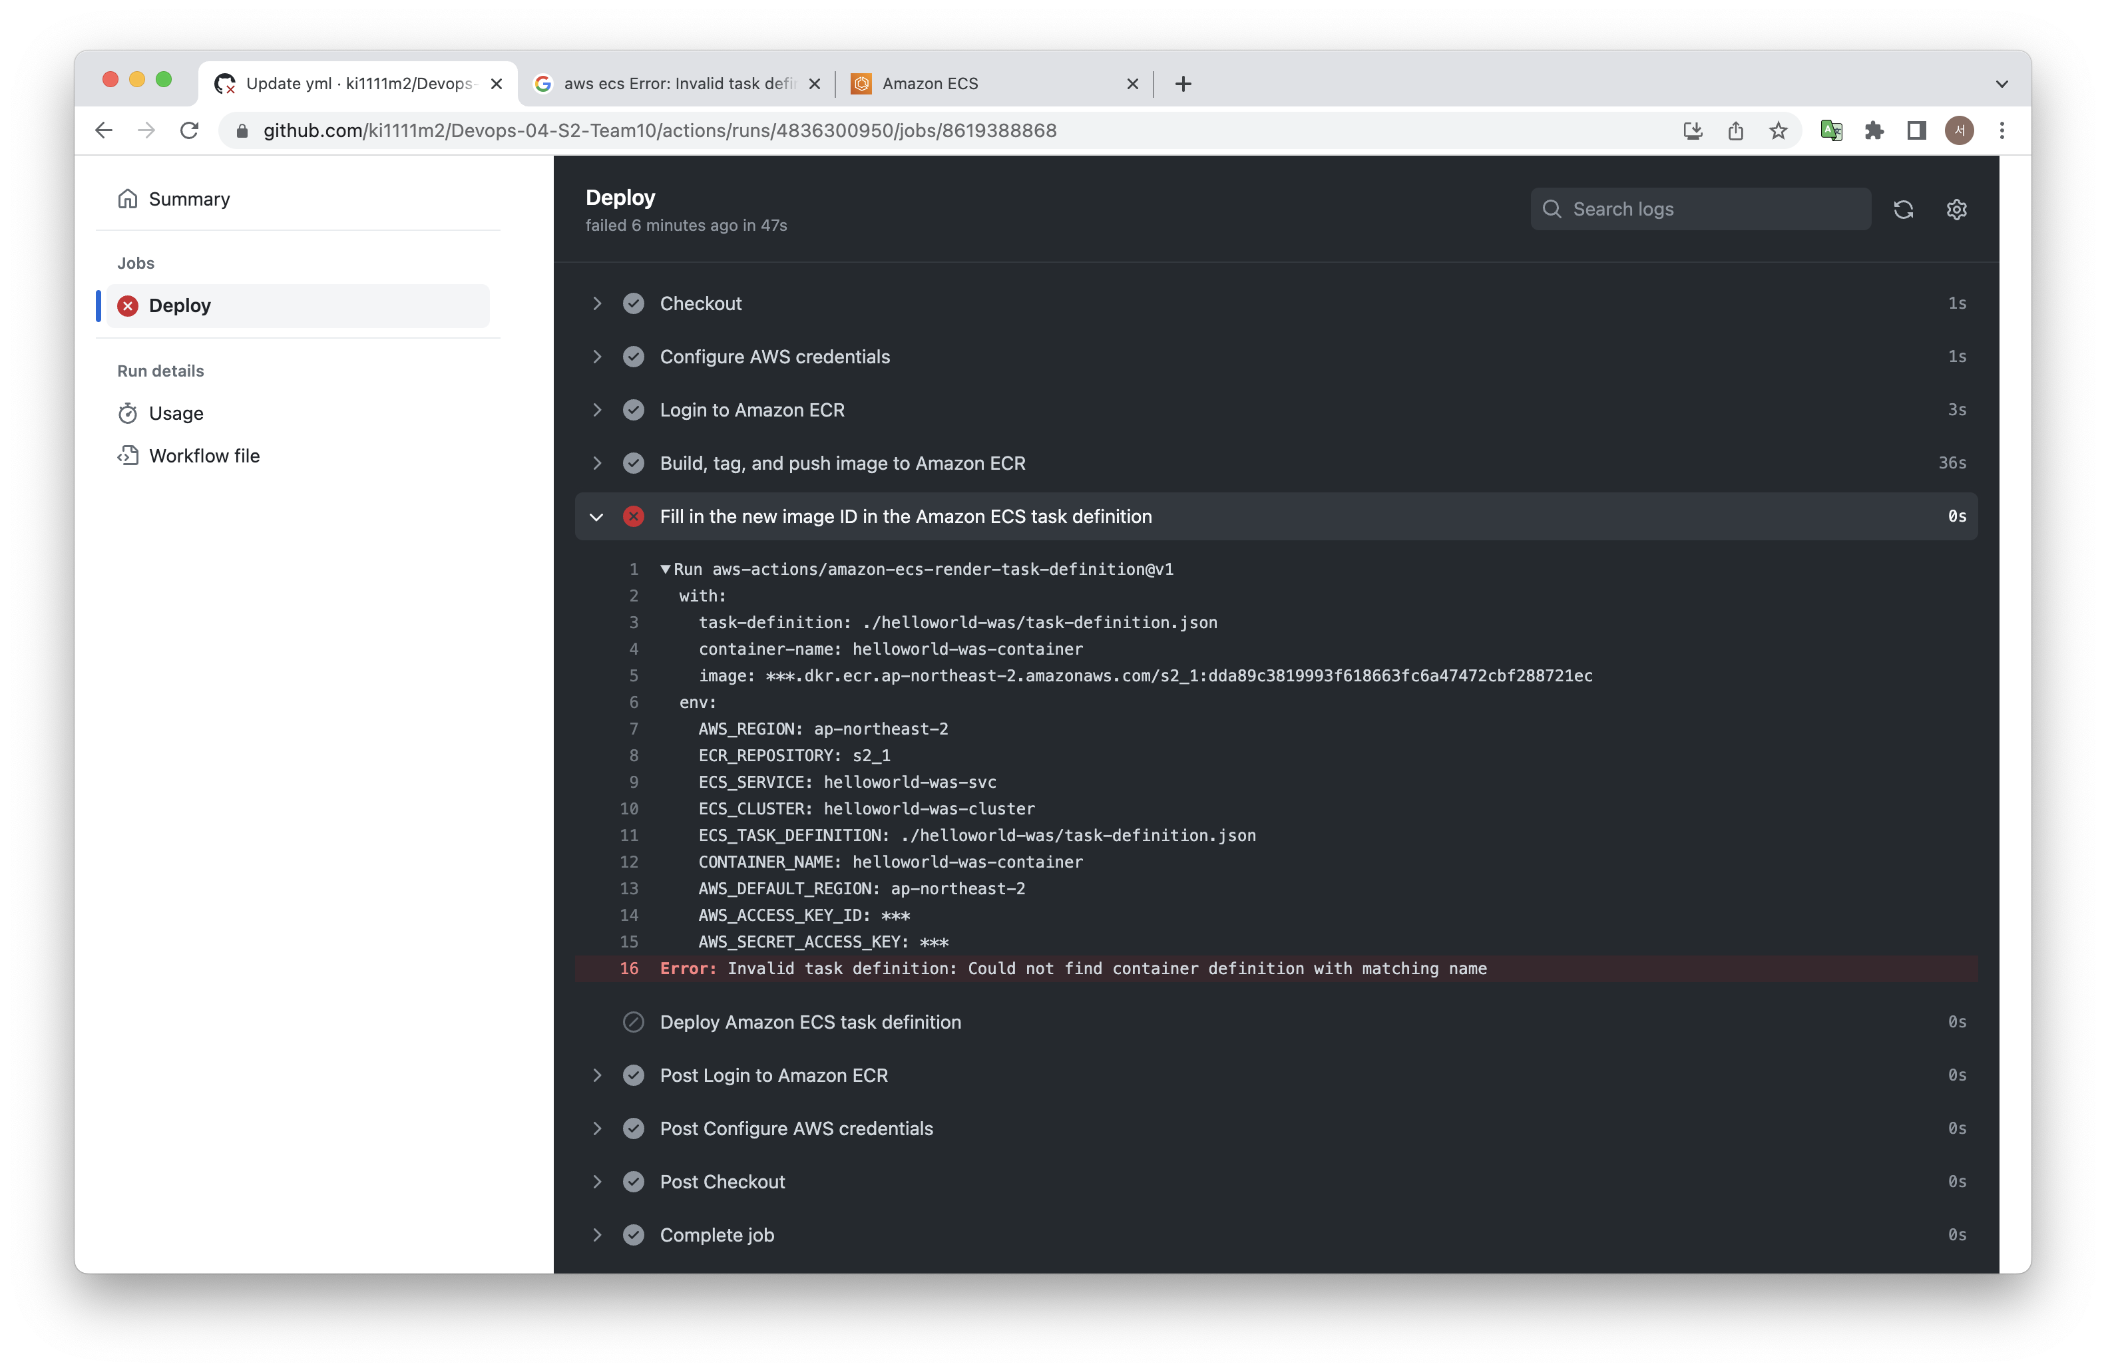The width and height of the screenshot is (2106, 1372).
Task: Open the Summary page link
Action: pos(189,199)
